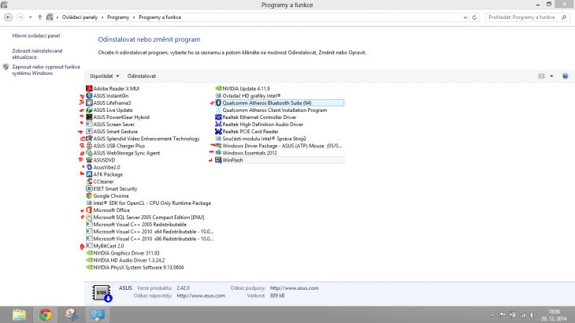Click the ASUS Live Update icon

tap(89, 110)
